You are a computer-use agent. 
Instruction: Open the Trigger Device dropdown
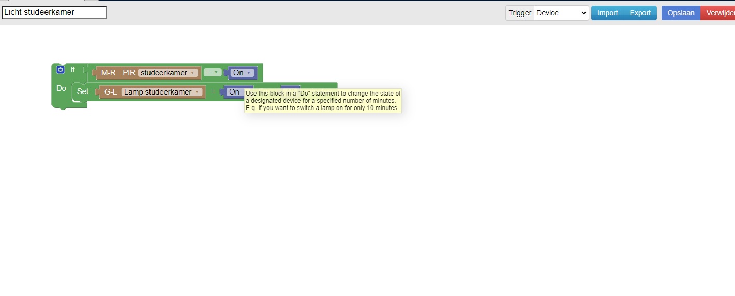[x=561, y=13]
